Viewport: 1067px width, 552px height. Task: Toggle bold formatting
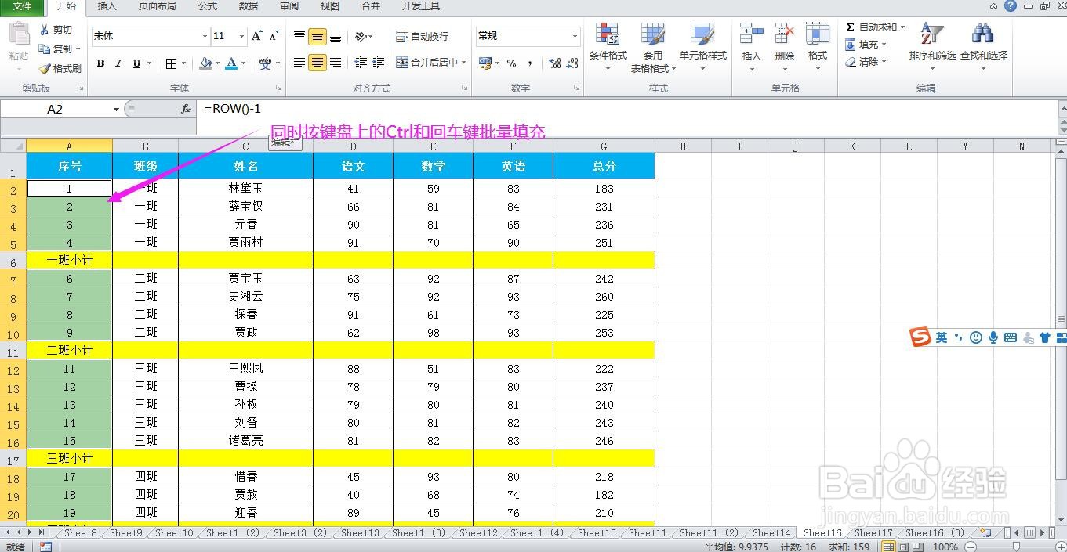point(100,63)
